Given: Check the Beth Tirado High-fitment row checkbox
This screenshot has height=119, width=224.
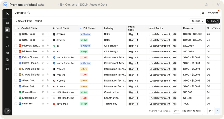Looking at the screenshot, I should click(x=16, y=40).
